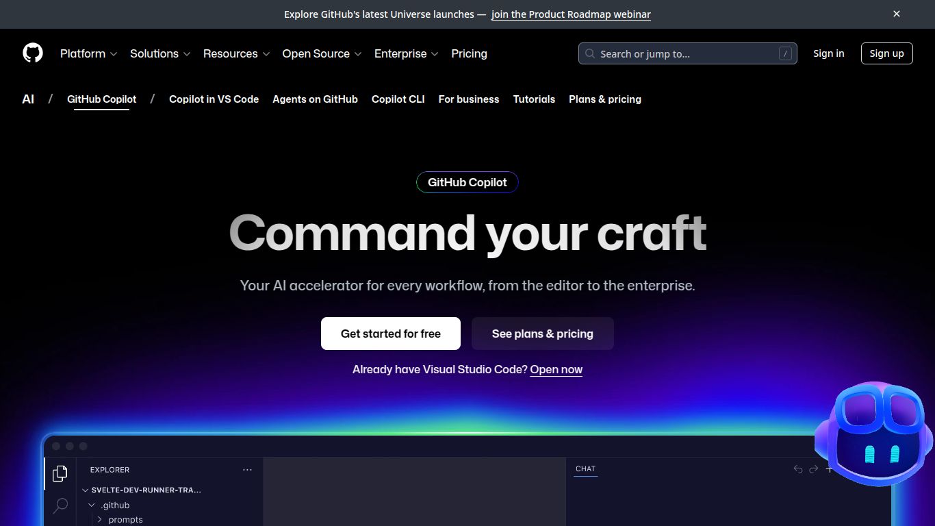Click the redo arrow in the Chat panel

click(814, 468)
